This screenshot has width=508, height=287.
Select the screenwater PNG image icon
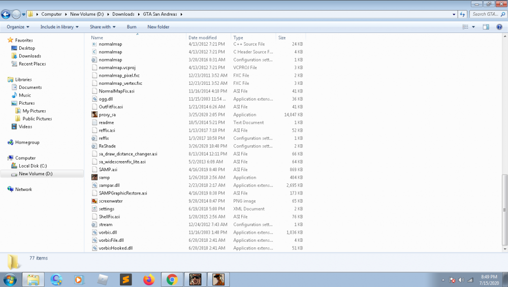tap(94, 201)
